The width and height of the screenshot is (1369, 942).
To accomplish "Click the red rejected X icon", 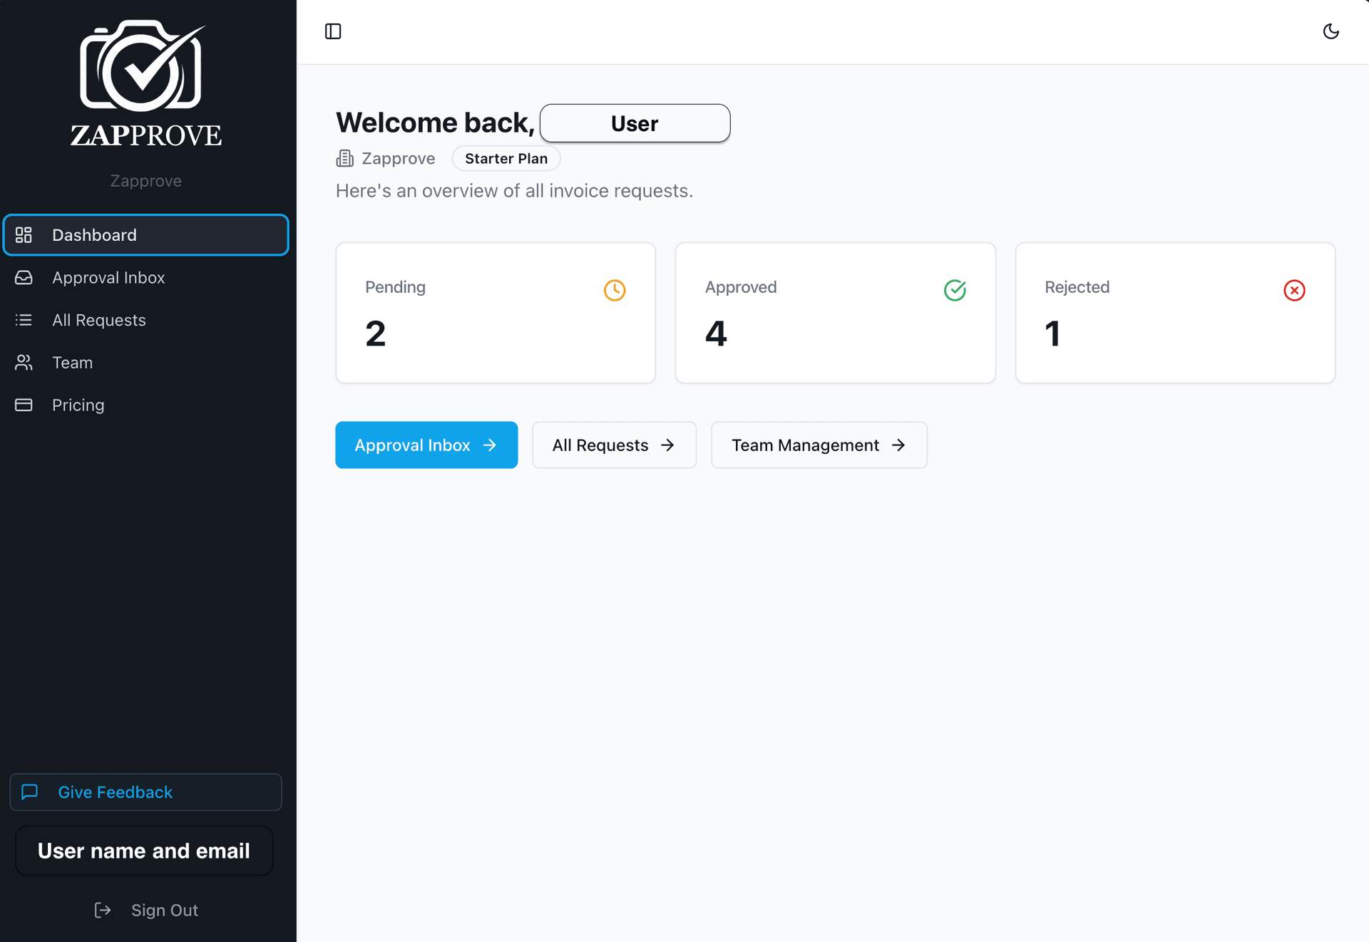I will point(1294,290).
